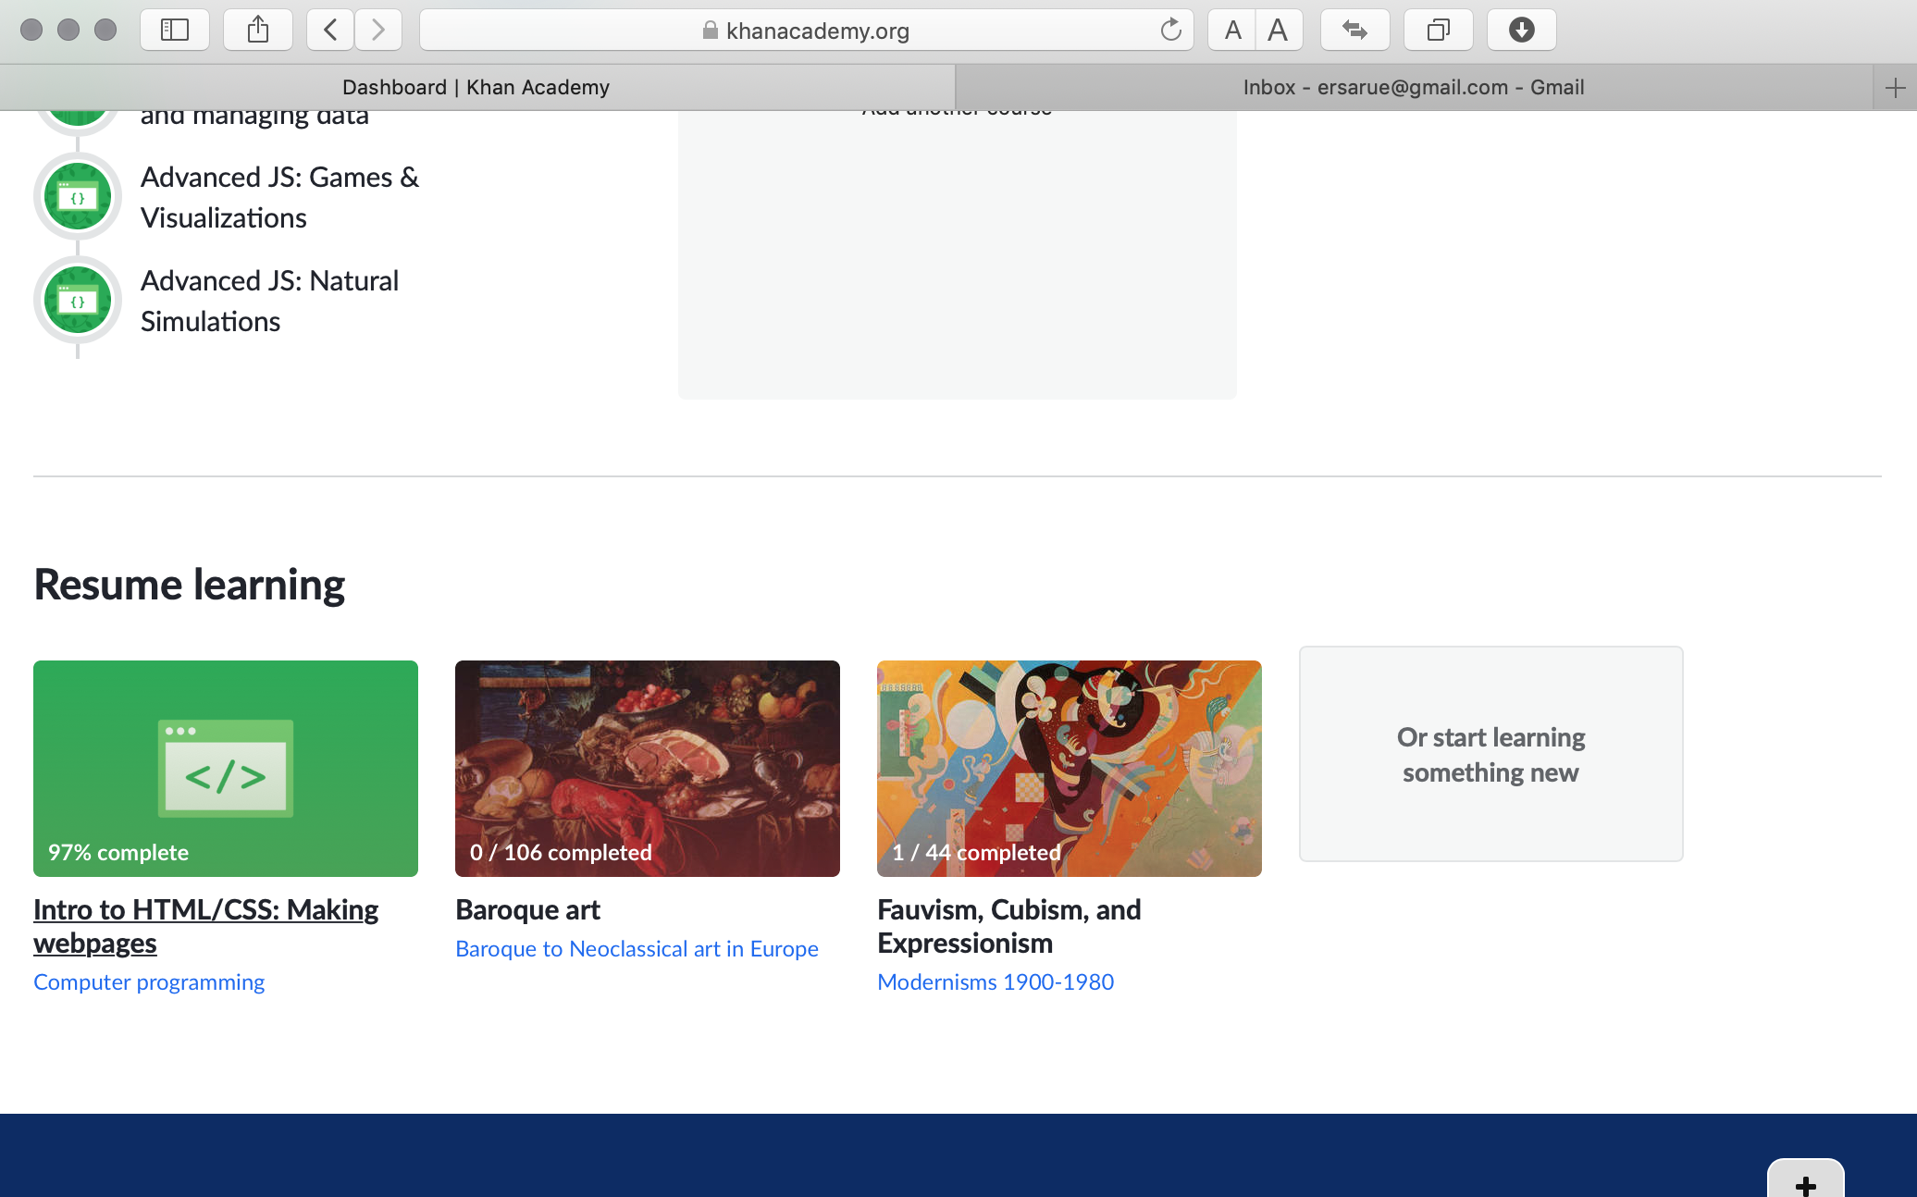This screenshot has height=1197, width=1917.
Task: Open Fauvism, Cubism, and Expressionism title
Action: click(x=1008, y=926)
